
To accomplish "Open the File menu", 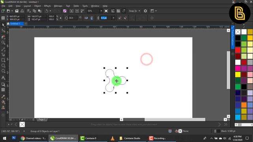I will tap(3, 6).
